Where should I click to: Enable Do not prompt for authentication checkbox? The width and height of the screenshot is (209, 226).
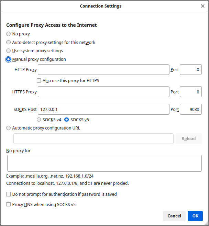[x=9, y=194]
